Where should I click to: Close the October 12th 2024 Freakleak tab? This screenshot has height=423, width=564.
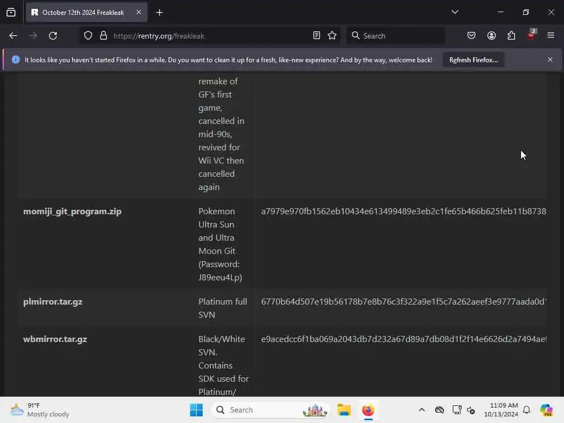pyautogui.click(x=138, y=13)
